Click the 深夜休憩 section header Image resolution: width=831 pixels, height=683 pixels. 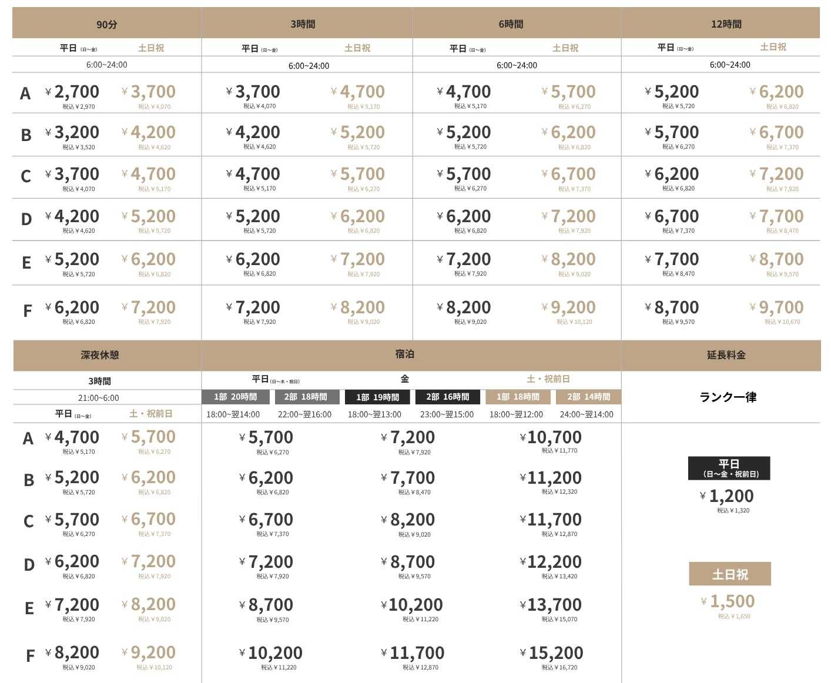click(x=100, y=355)
